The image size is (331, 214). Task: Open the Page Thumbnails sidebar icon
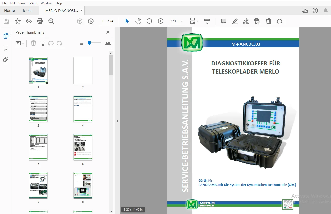(6, 36)
